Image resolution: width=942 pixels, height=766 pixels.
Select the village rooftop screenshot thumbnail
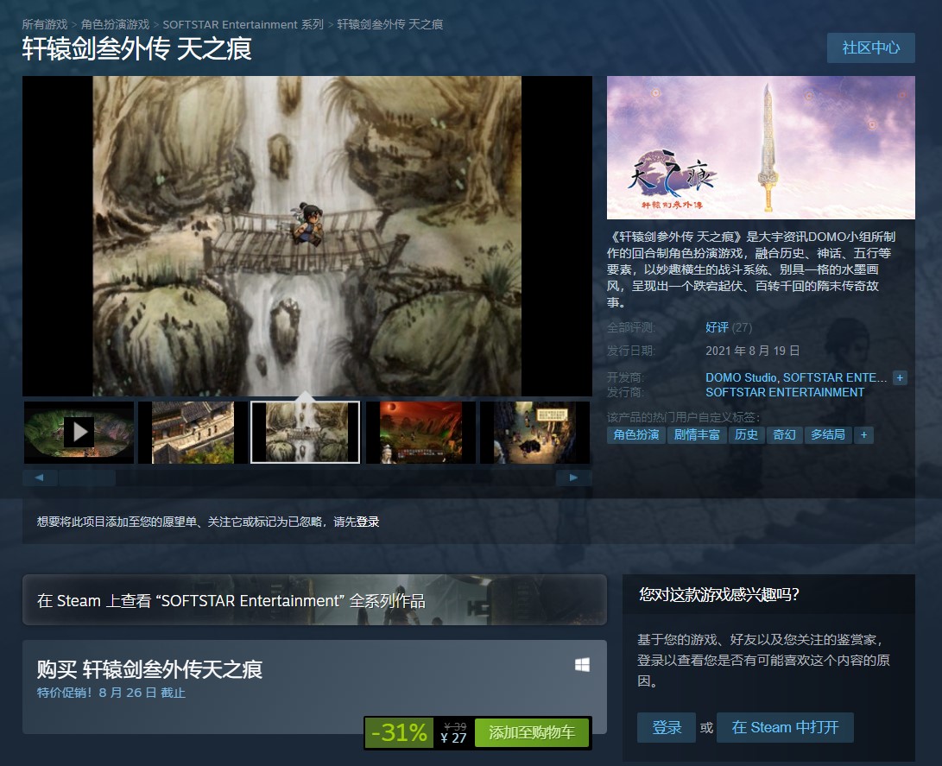click(x=193, y=432)
